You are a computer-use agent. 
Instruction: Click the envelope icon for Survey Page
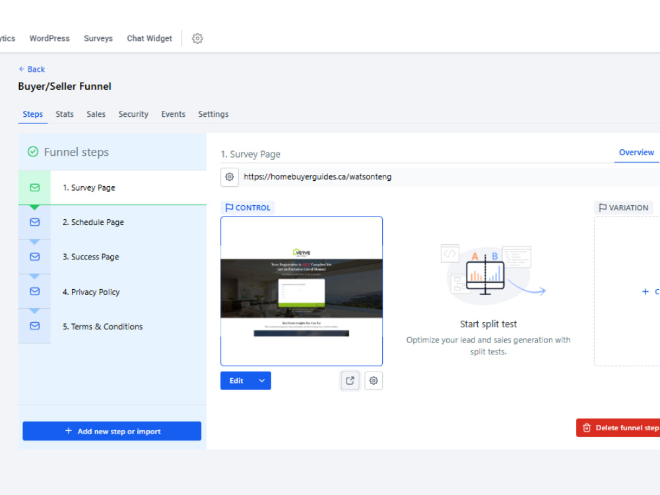point(34,187)
